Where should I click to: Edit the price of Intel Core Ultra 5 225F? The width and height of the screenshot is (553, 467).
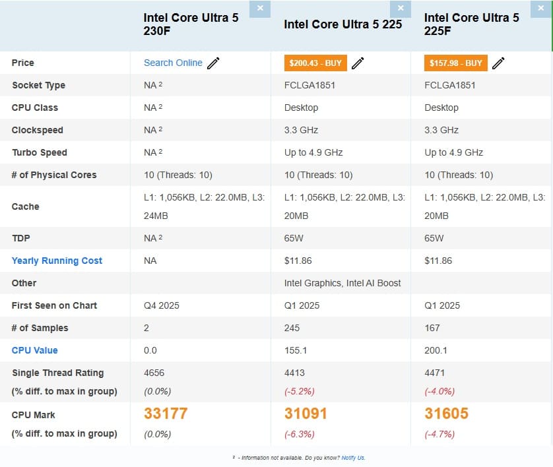tap(498, 63)
